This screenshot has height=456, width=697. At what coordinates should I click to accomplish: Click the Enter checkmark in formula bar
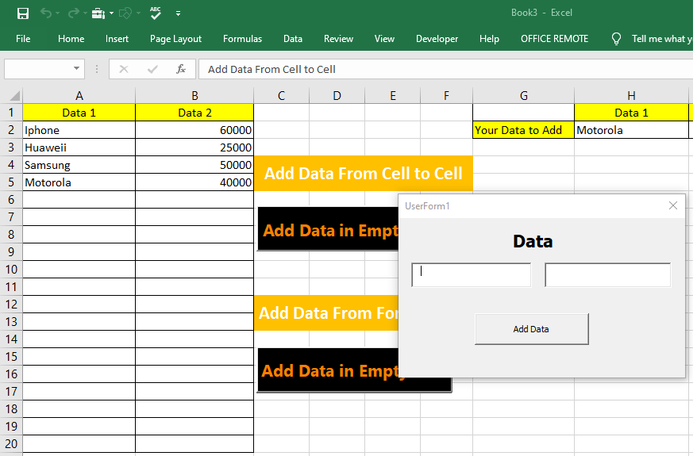[152, 69]
